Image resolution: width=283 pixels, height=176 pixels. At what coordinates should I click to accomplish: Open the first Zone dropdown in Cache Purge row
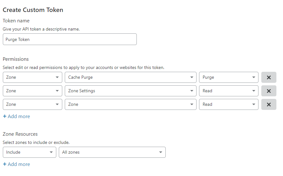point(32,77)
